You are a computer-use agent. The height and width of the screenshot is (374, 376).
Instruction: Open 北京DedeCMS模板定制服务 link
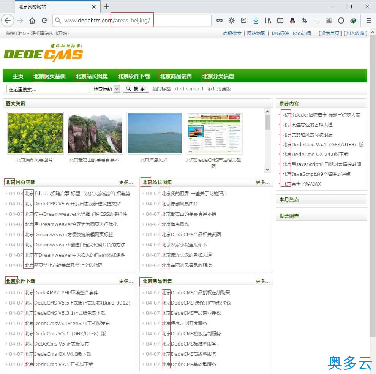point(191,334)
